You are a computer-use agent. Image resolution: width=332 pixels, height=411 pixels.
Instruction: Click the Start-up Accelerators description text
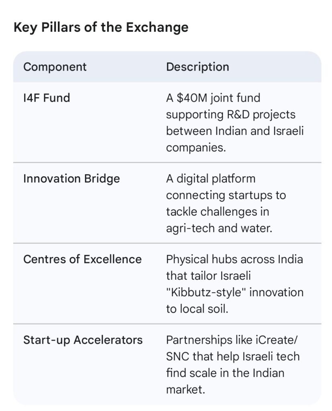coord(233,364)
